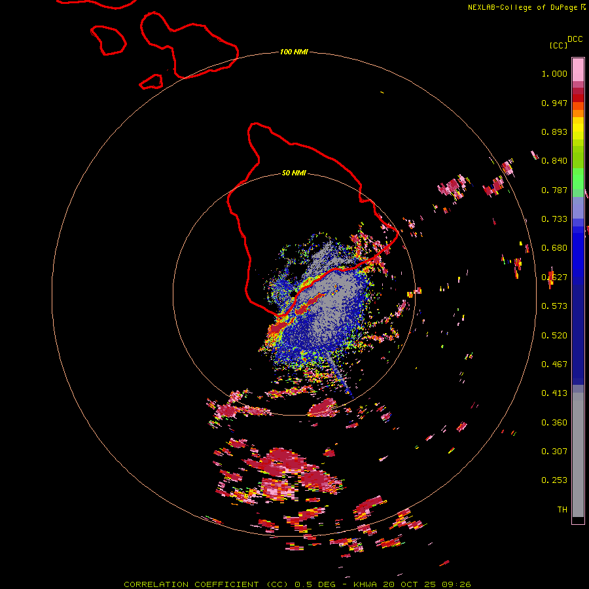Click the 0.360 colorbar value
The image size is (589, 589).
(x=554, y=423)
